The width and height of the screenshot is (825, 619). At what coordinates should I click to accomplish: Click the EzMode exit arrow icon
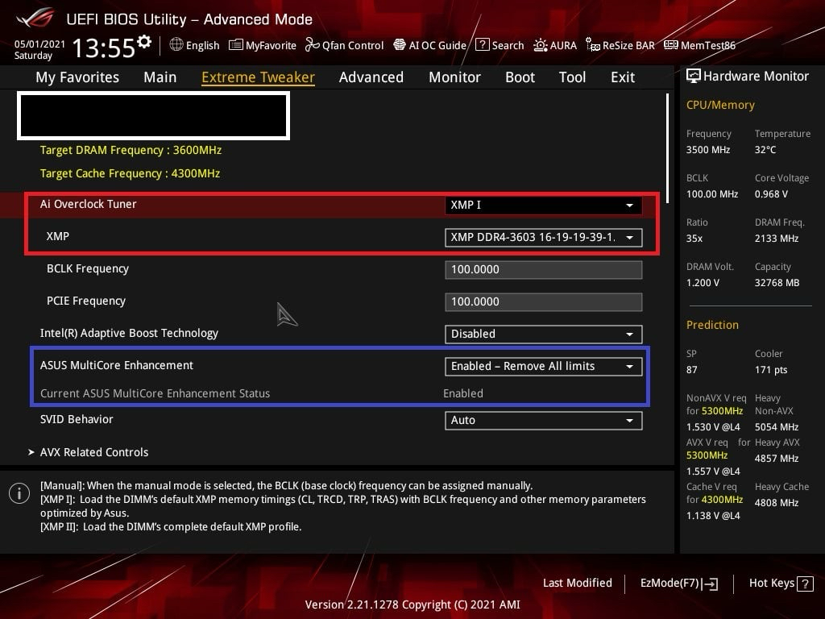pos(710,584)
